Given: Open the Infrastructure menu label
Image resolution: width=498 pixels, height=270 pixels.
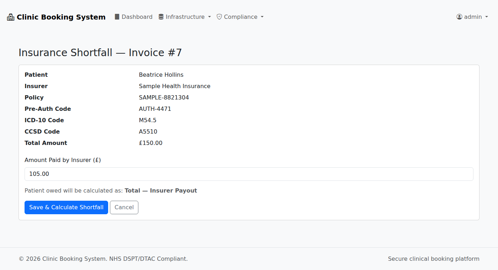Looking at the screenshot, I should click(x=185, y=17).
